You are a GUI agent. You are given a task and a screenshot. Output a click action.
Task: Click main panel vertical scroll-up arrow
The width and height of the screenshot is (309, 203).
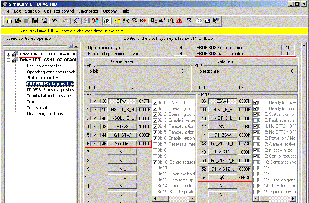pos(304,46)
